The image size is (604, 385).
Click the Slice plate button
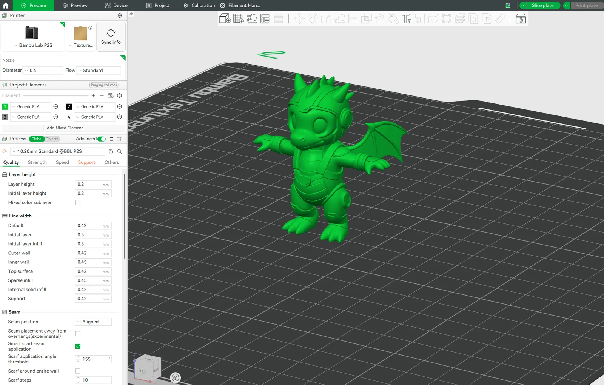click(x=543, y=5)
